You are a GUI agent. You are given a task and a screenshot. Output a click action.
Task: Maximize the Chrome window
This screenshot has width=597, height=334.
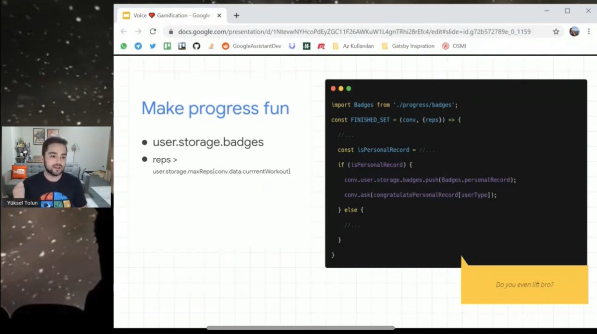567,10
